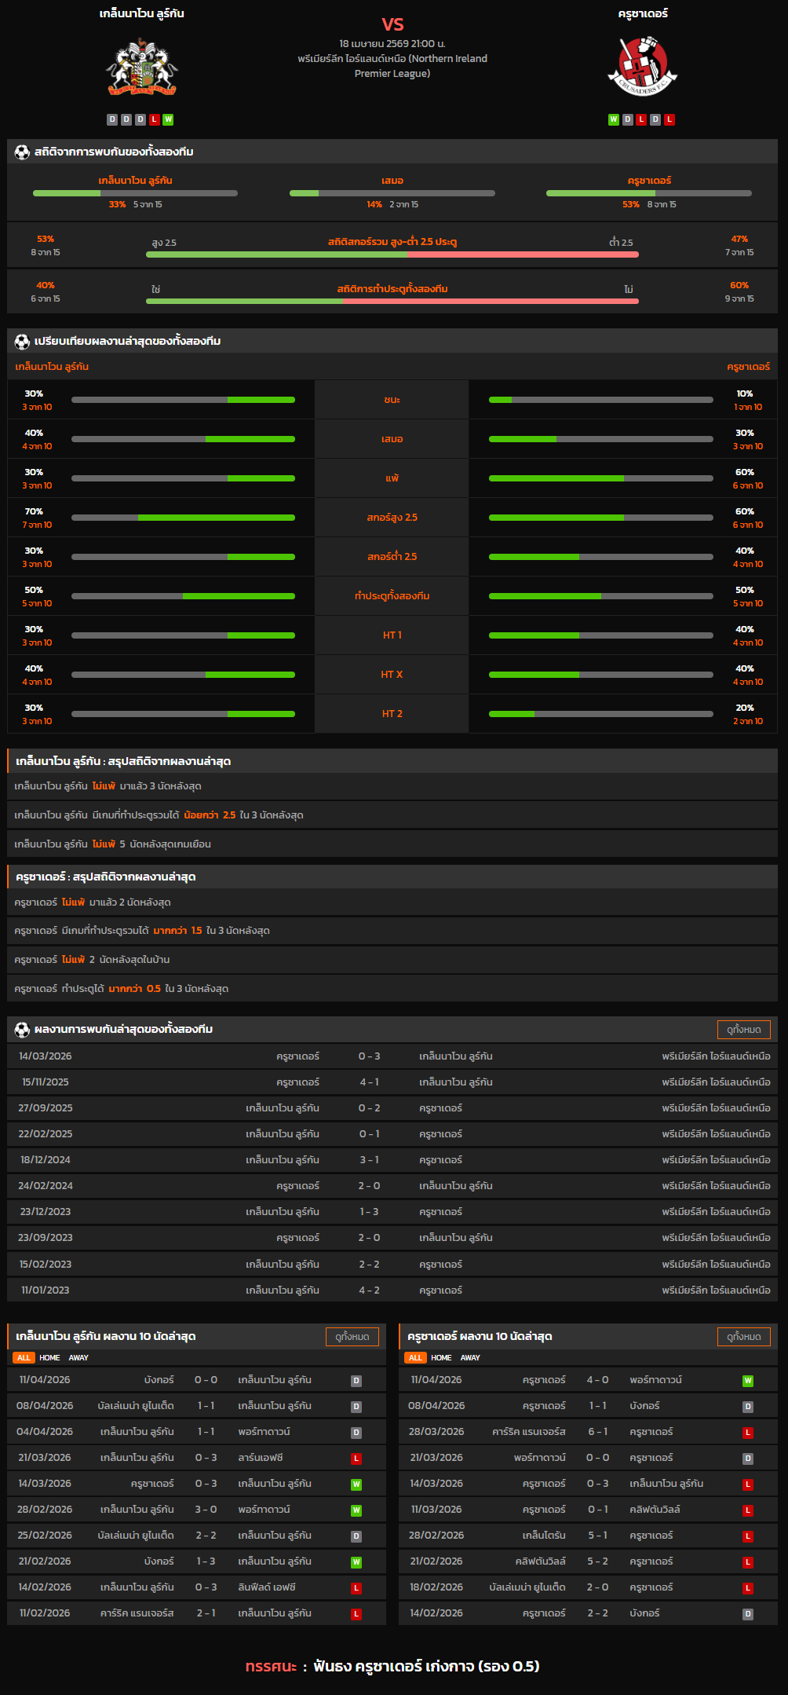Click green W badge under Crusaders crest
This screenshot has height=1695, width=788.
614,119
